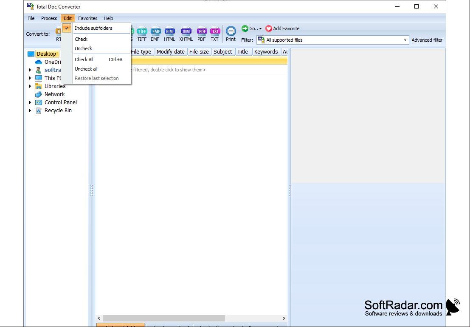The width and height of the screenshot is (470, 327).
Task: Click the Add Favorite heart button
Action: (282, 28)
